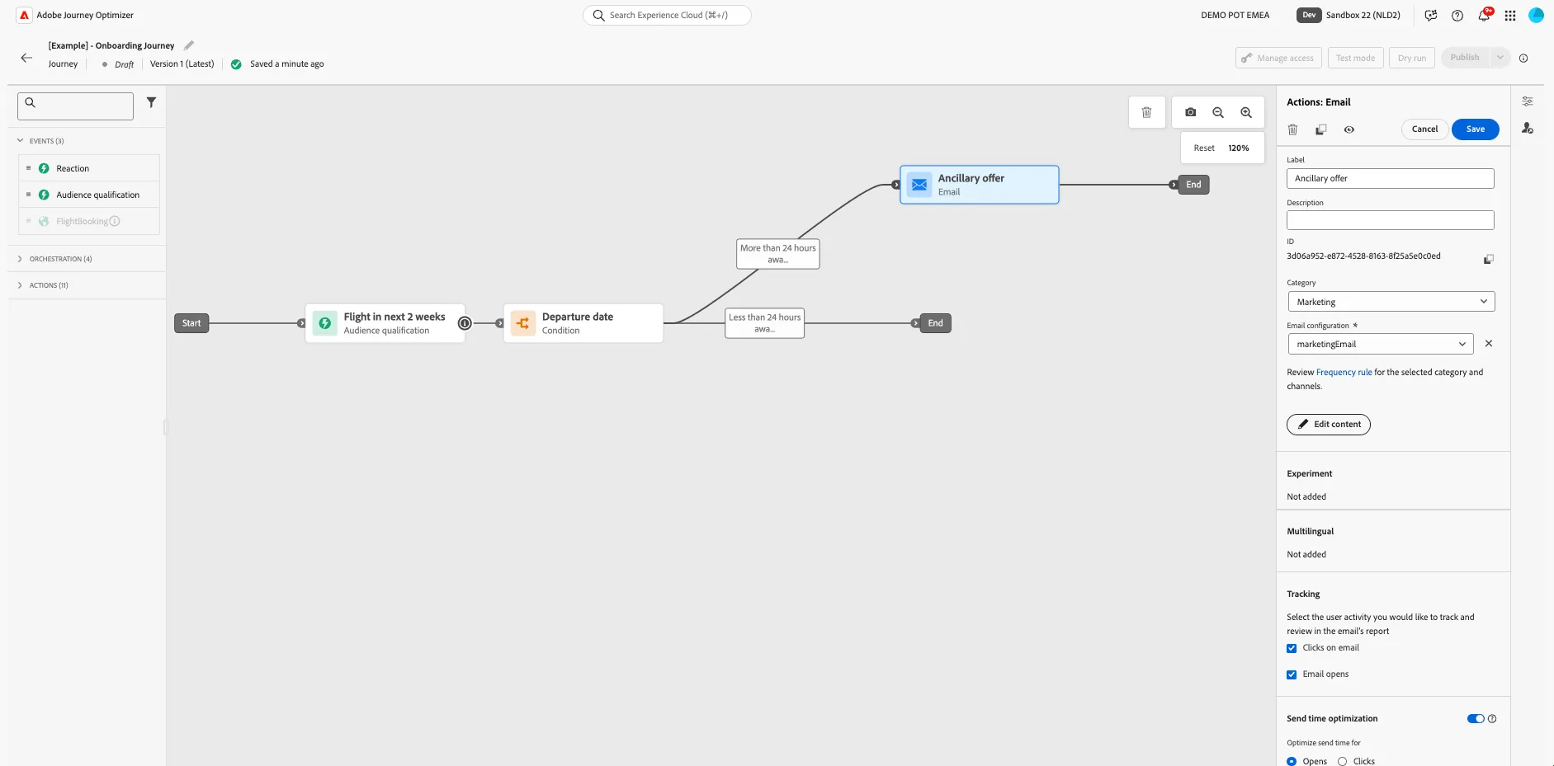1554x766 pixels.
Task: Delete selected canvas node with trash icon
Action: point(1146,112)
